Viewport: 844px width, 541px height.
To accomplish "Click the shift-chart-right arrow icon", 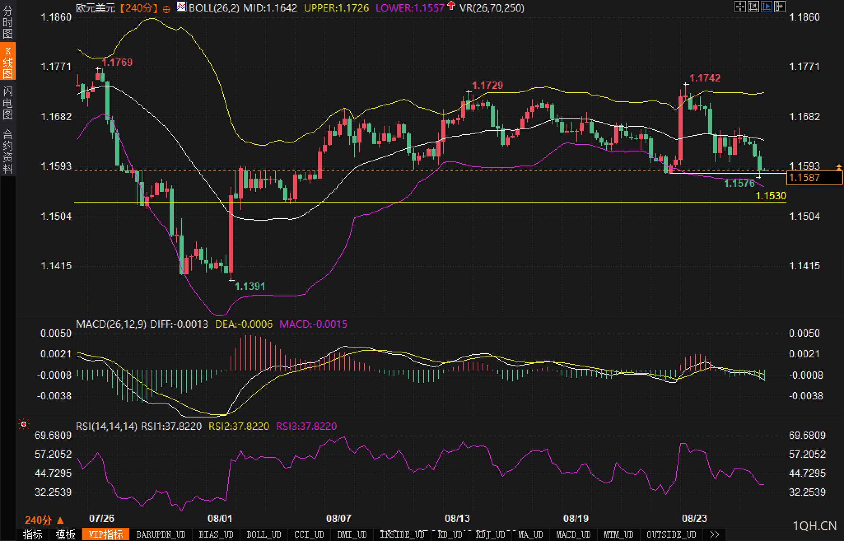I will tap(780, 7).
